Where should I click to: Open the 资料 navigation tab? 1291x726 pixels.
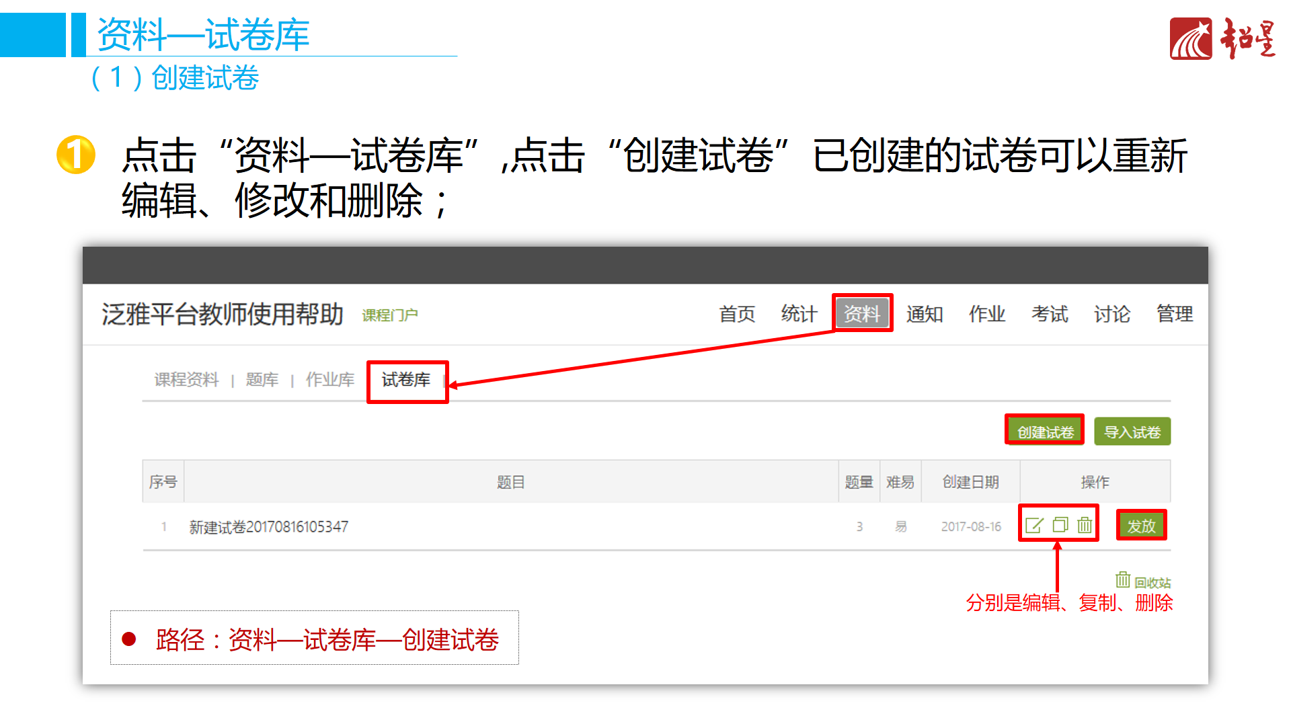tap(862, 314)
